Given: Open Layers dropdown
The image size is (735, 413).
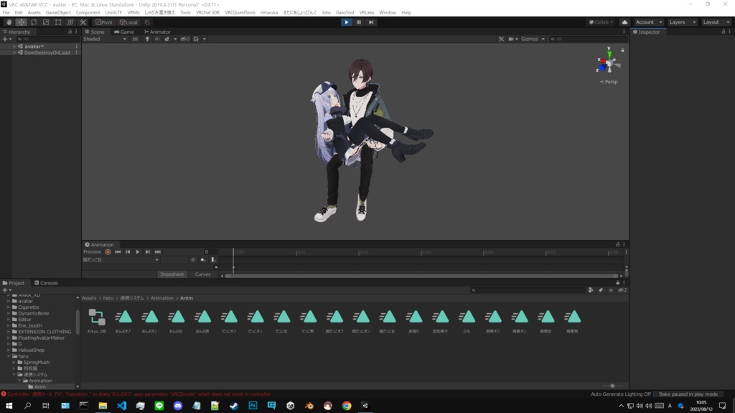Looking at the screenshot, I should point(683,22).
